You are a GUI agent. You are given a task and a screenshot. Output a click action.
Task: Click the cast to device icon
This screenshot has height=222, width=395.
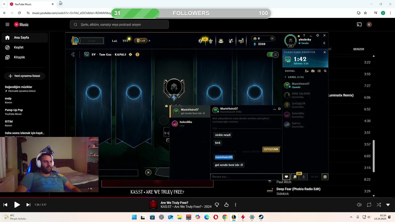(x=359, y=25)
